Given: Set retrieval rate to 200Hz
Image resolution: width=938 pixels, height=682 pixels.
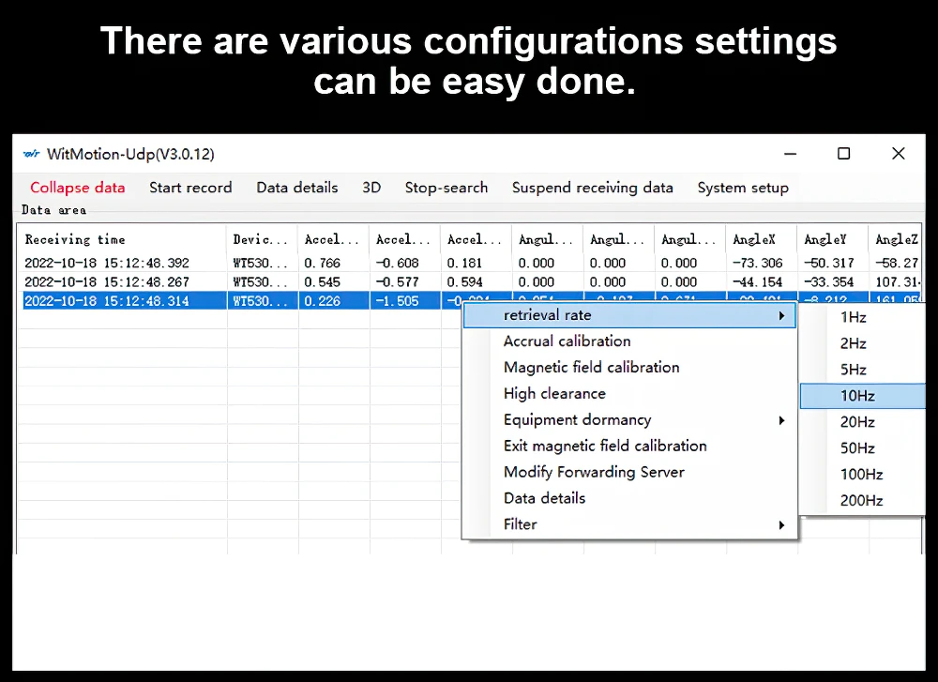Looking at the screenshot, I should point(863,501).
